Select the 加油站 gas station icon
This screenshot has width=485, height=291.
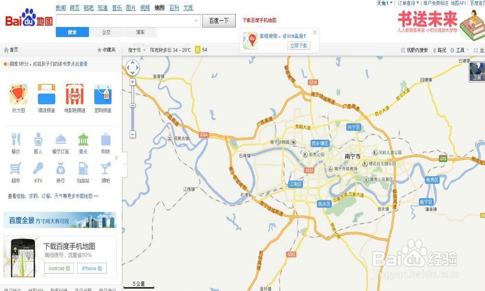point(83,169)
